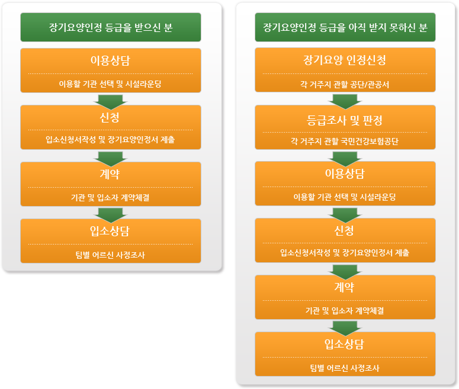Viewport: 459px width, 389px height.
Task: Click the green header 장기요양인정 등급을 아직 받지 못하신 분
Action: (x=345, y=27)
